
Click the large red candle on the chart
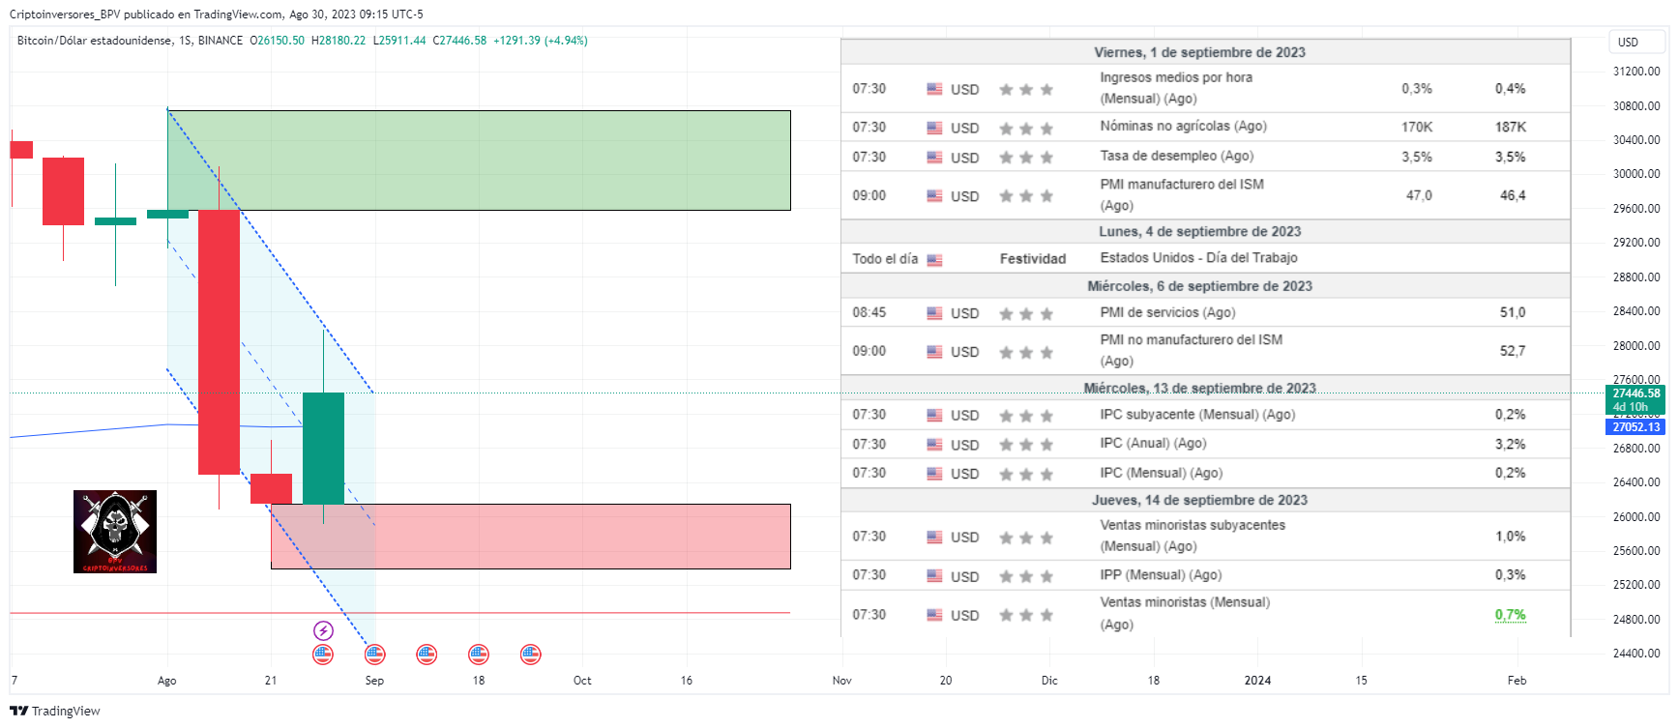pyautogui.click(x=219, y=341)
